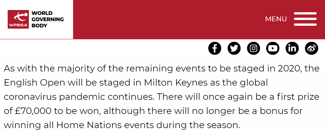The image size is (325, 131).
Task: Click the word 'coronavirus' in the article
Action: pyautogui.click(x=30, y=97)
